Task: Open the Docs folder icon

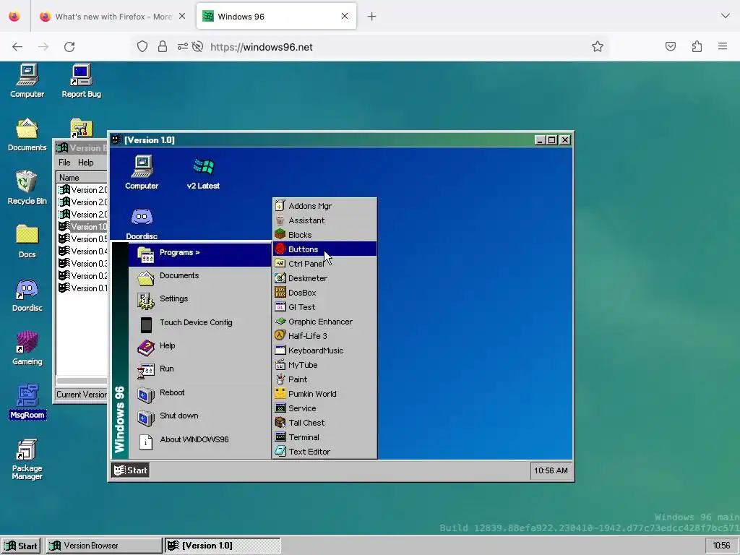Action: [27, 241]
